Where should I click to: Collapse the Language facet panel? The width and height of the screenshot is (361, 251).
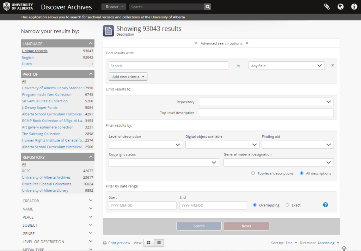pos(57,43)
